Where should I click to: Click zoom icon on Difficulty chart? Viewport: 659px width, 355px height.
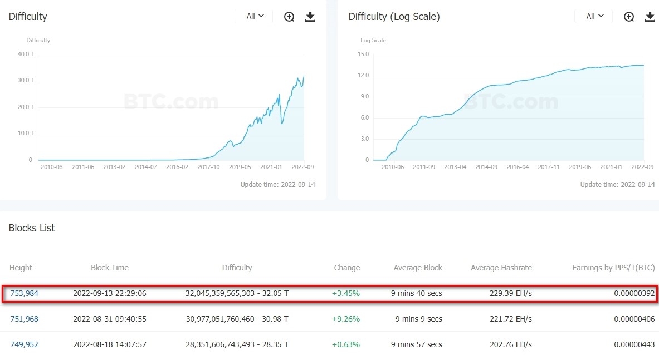[x=289, y=17]
